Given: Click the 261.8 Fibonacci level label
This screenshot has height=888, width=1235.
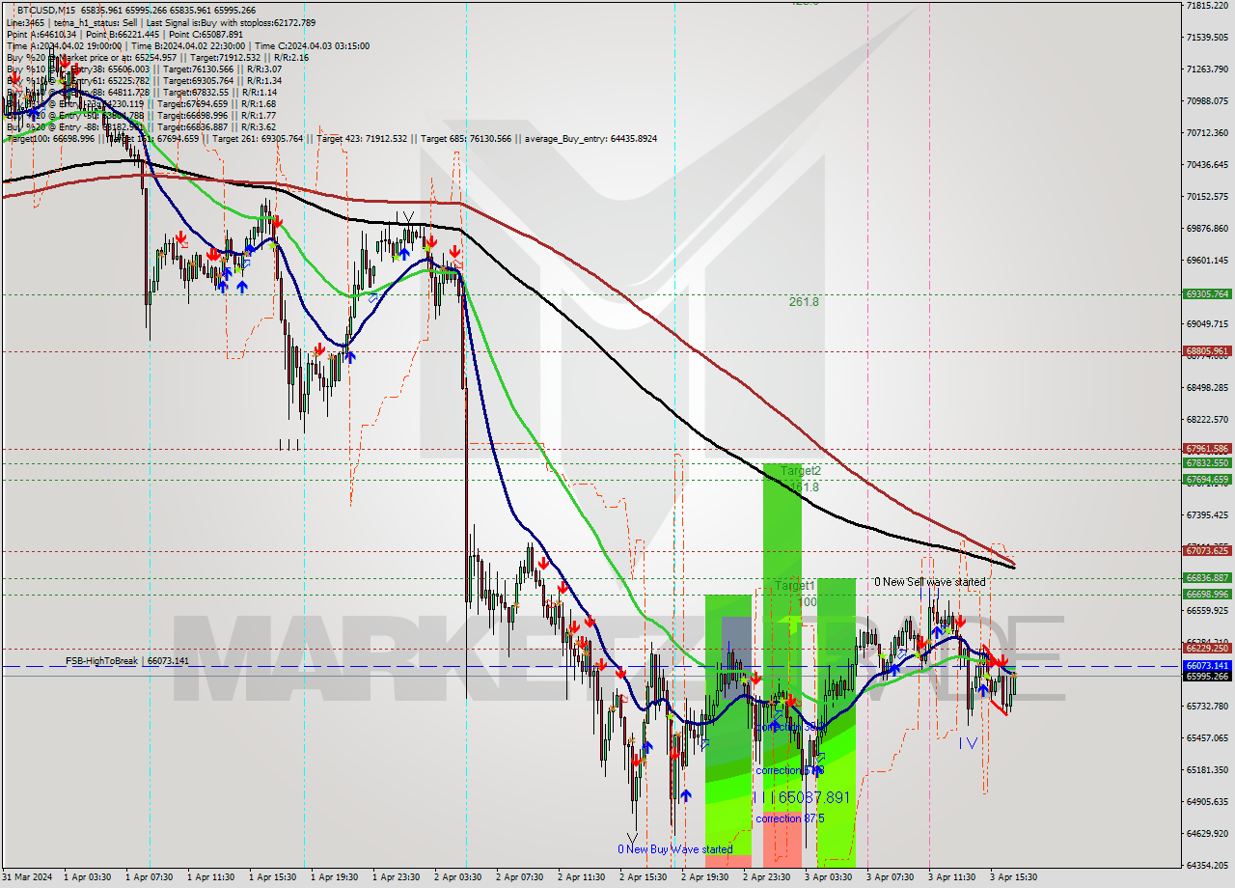Looking at the screenshot, I should tap(804, 302).
